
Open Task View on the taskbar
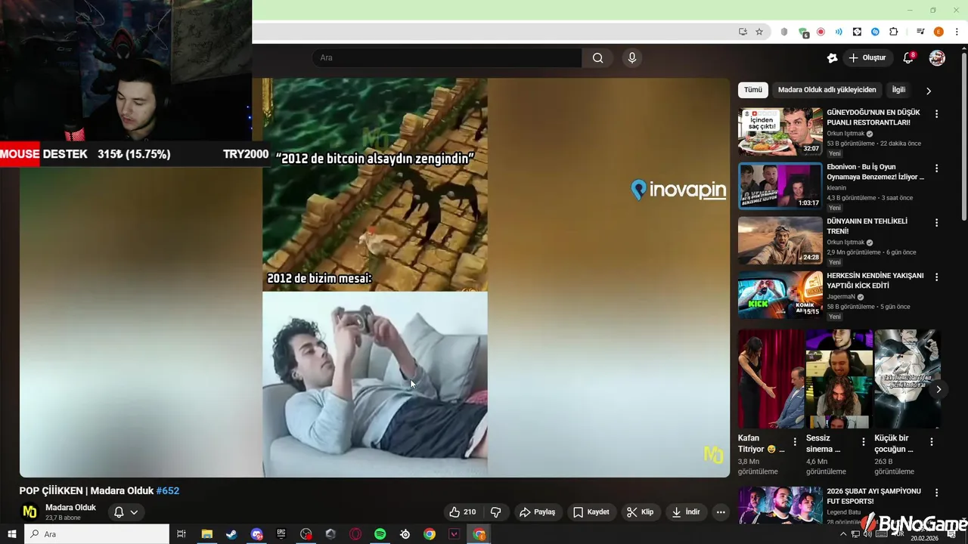(x=181, y=534)
